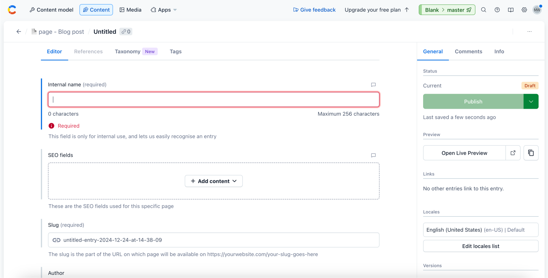This screenshot has width=548, height=278.
Task: Open the help question mark icon
Action: click(497, 10)
